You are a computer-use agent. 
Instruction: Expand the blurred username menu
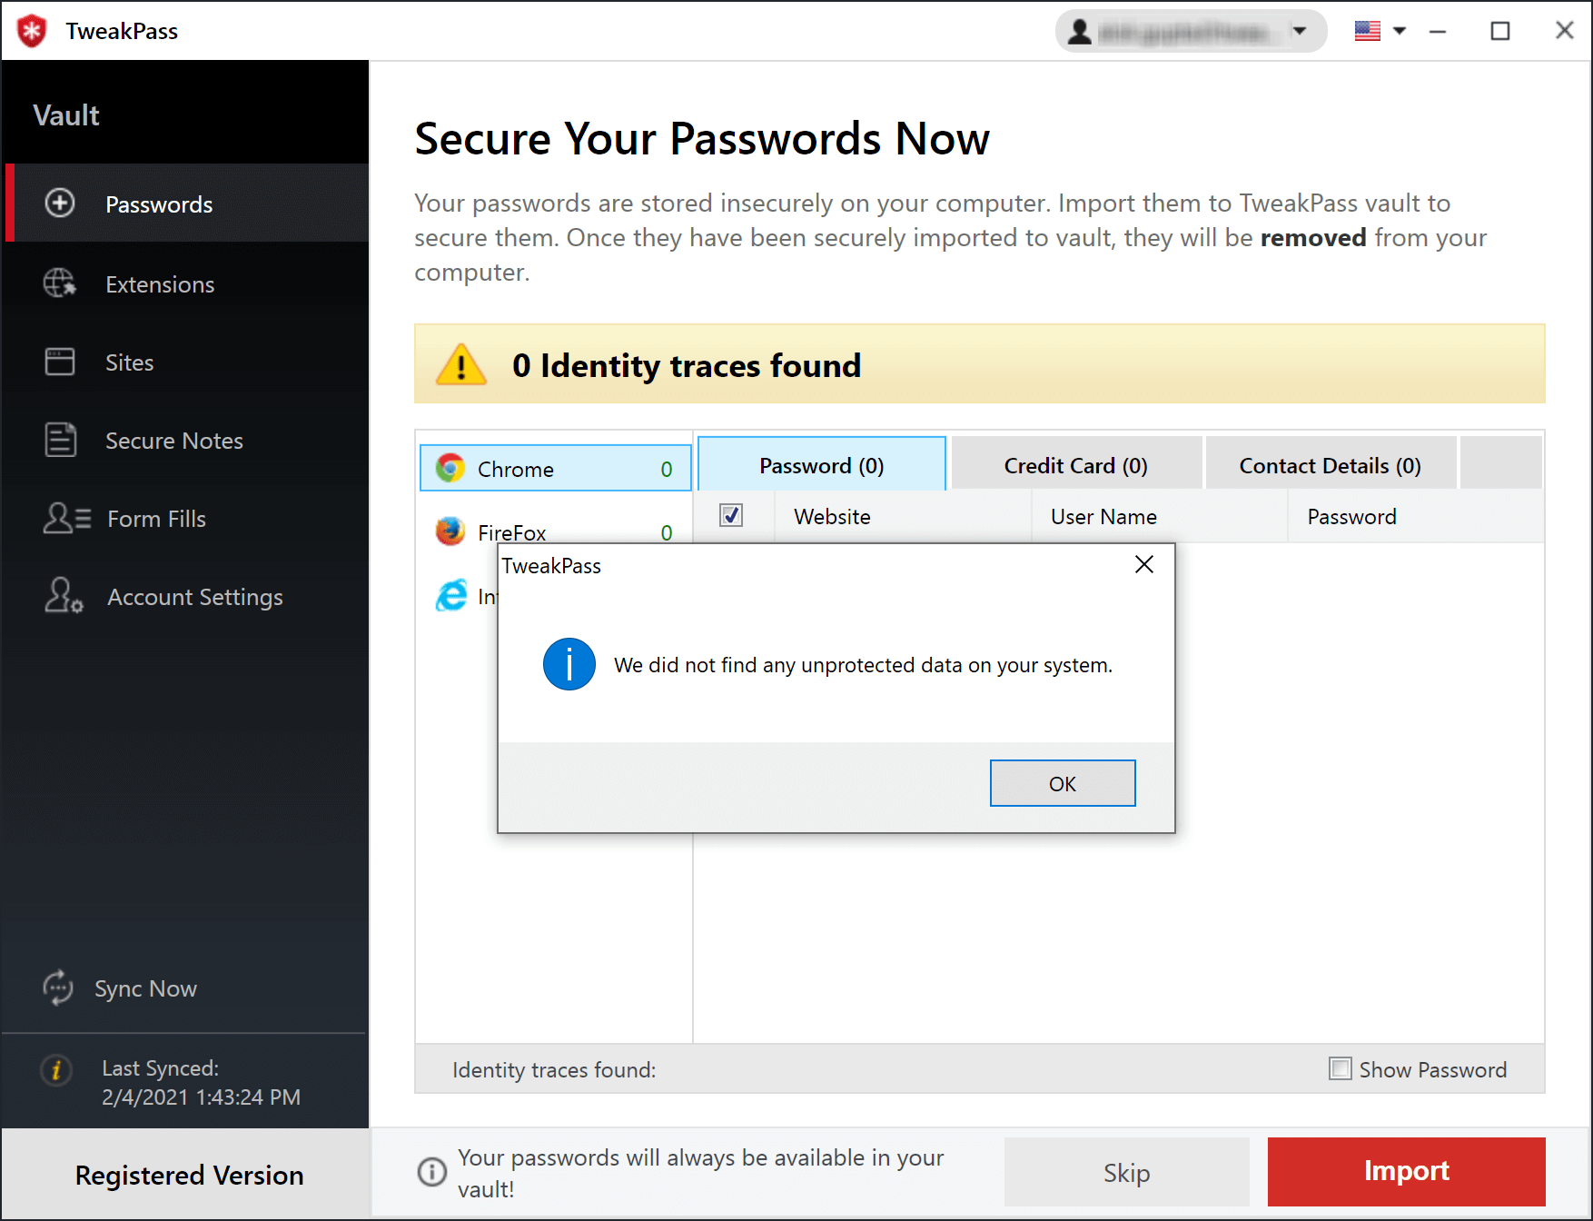pos(1190,30)
